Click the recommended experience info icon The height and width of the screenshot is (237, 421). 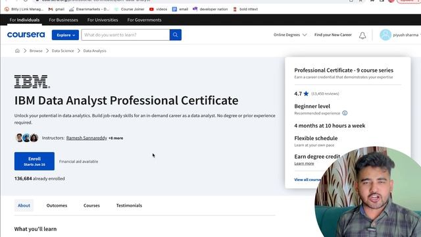click(x=345, y=113)
